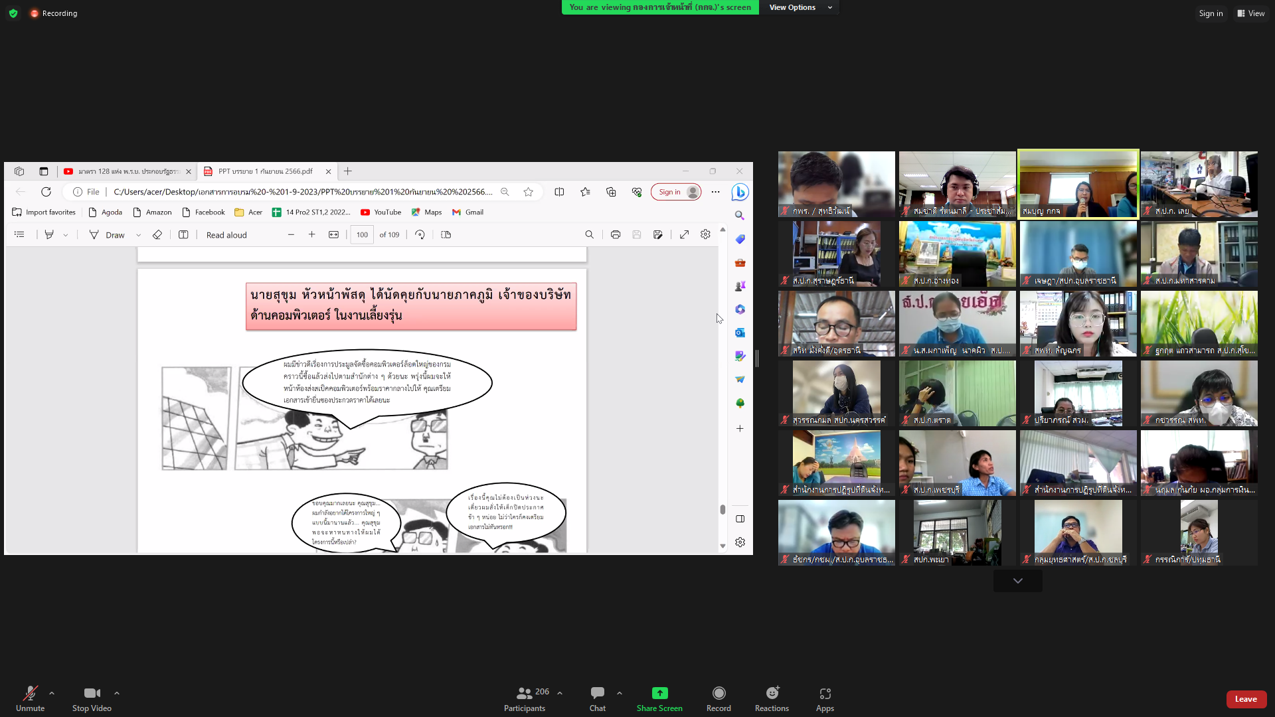1275x717 pixels.
Task: Stop Video in Zoom toolbar
Action: (92, 699)
